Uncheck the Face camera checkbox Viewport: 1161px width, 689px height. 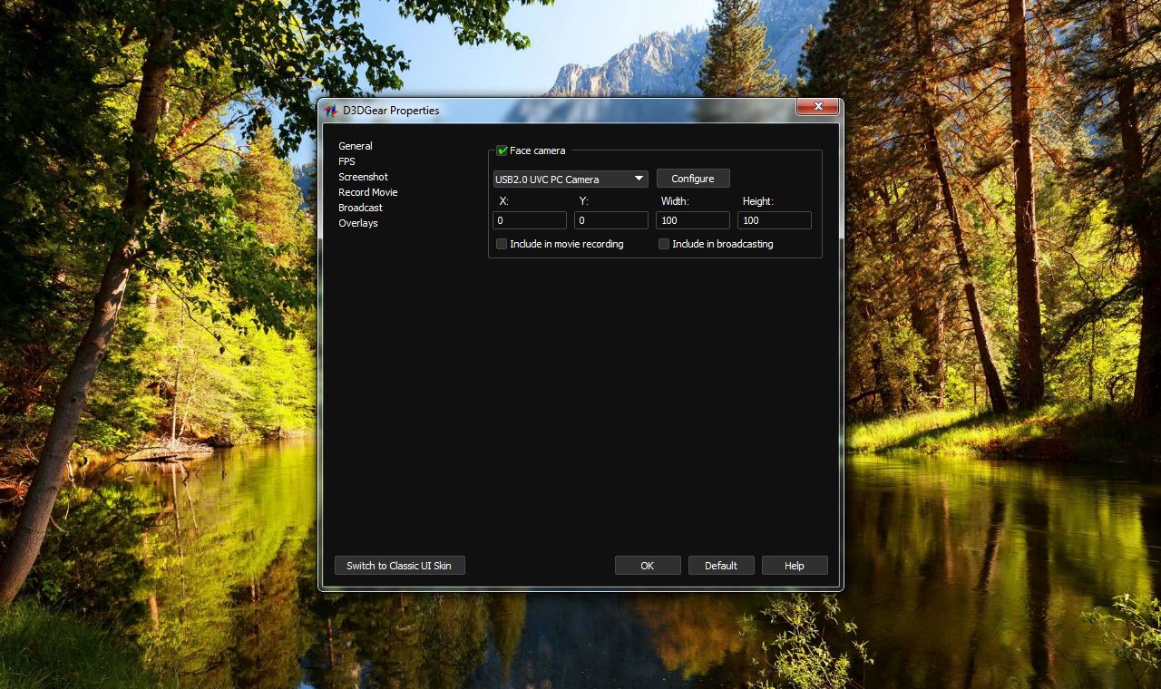pos(502,150)
